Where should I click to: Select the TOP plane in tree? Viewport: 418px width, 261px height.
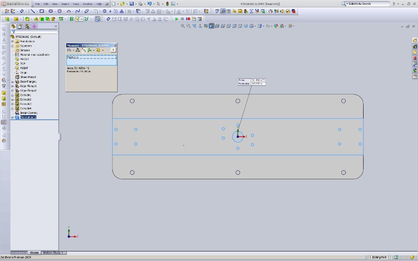(23, 64)
